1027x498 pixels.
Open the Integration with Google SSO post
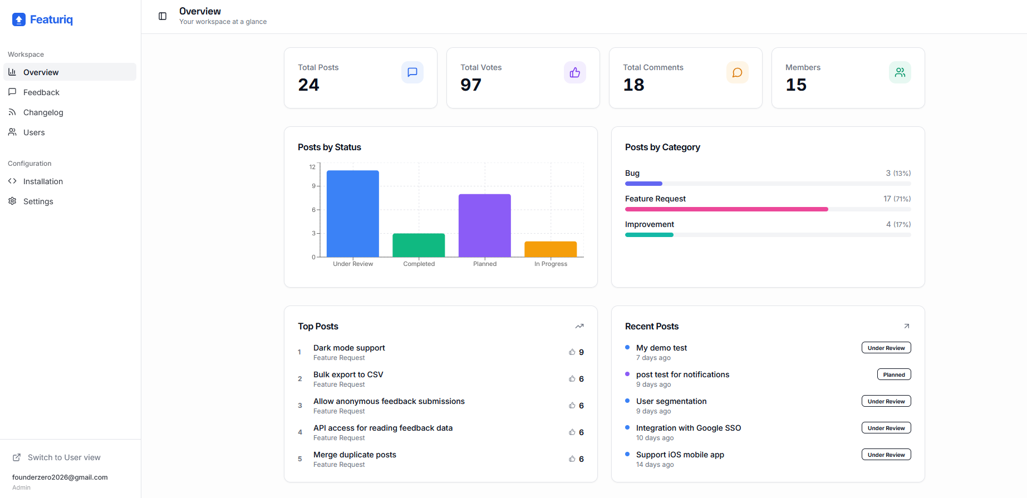(x=688, y=428)
